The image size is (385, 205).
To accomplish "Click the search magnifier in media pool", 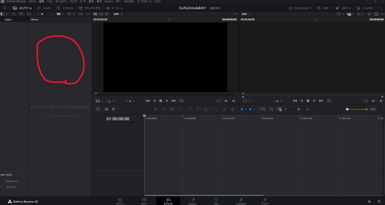I will click(70, 14).
